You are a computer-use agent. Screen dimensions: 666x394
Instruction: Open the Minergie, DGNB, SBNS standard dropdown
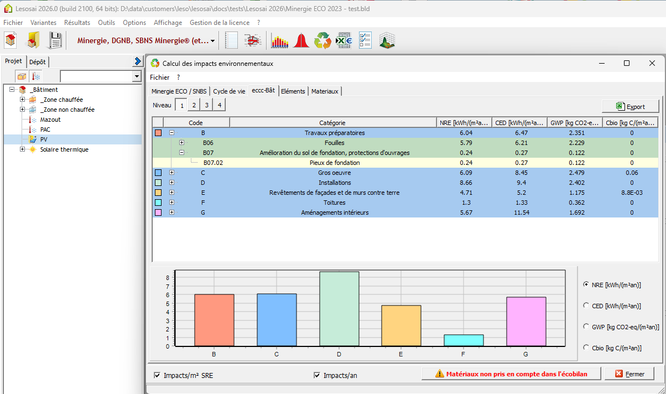(214, 41)
